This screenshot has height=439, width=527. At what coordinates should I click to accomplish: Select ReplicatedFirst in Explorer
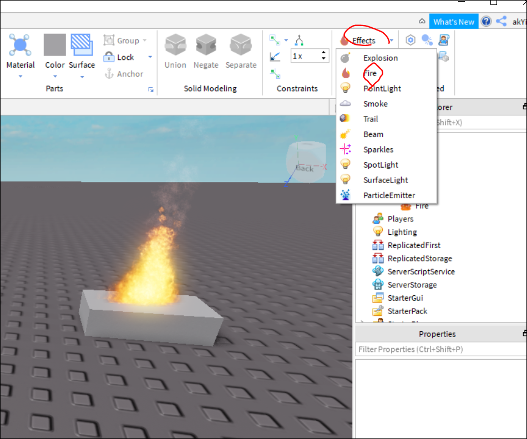coord(414,245)
